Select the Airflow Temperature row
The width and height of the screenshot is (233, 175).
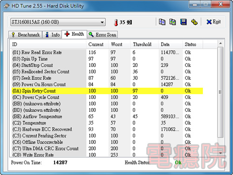click(x=107, y=117)
